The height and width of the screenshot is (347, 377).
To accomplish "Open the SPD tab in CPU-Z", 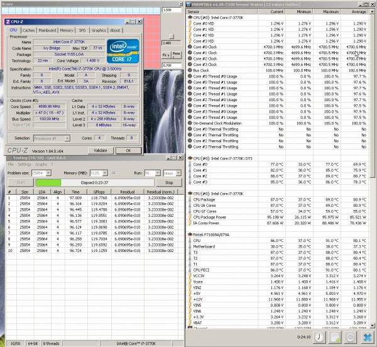I will (82, 30).
